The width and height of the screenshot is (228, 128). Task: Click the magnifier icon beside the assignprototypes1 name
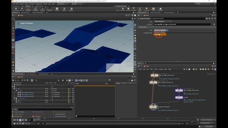coord(209,18)
